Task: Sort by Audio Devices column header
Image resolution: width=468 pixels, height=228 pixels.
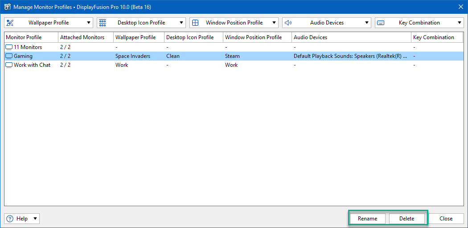Action: (x=351, y=37)
